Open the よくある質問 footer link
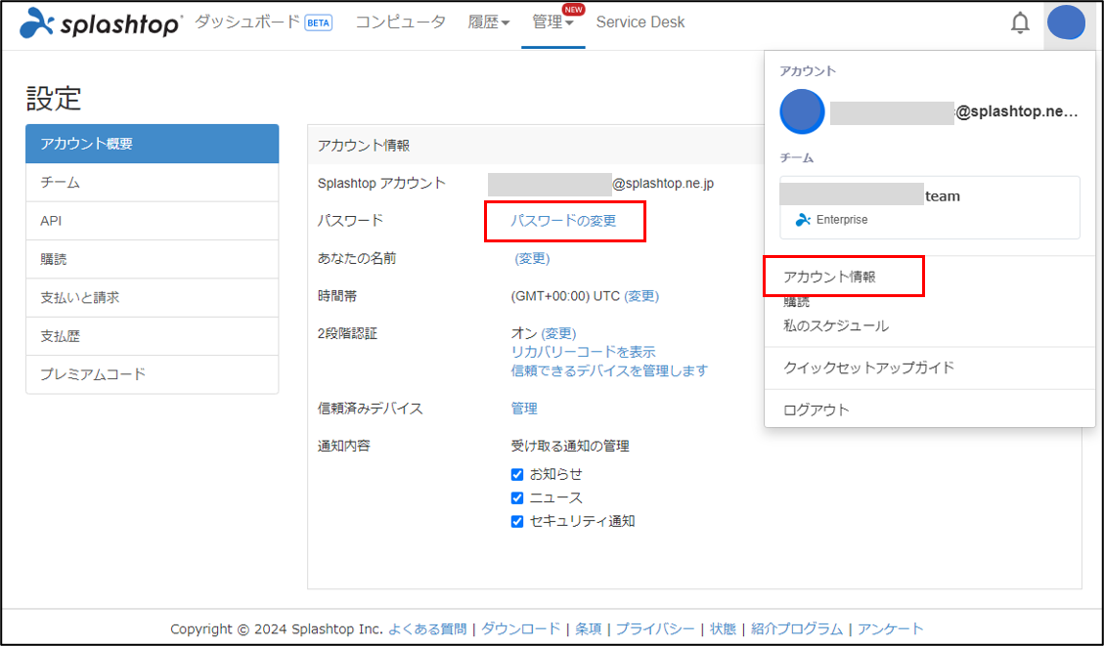This screenshot has height=646, width=1104. tap(427, 629)
